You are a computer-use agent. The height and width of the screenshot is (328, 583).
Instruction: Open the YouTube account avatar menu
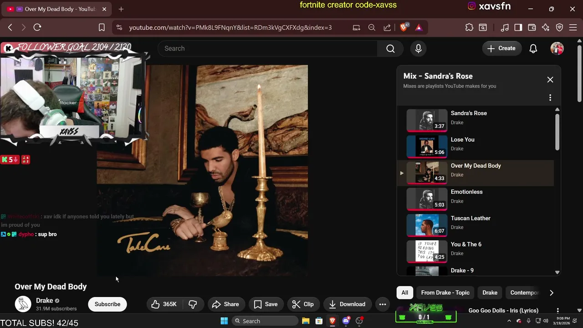point(557,48)
